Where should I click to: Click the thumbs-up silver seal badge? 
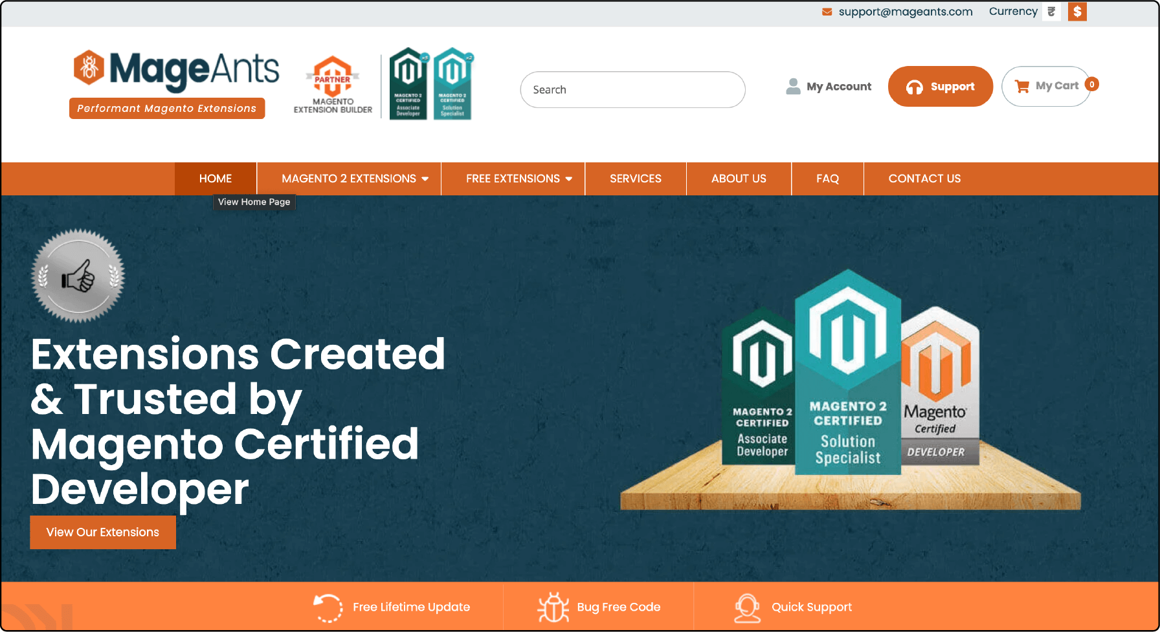pos(78,276)
